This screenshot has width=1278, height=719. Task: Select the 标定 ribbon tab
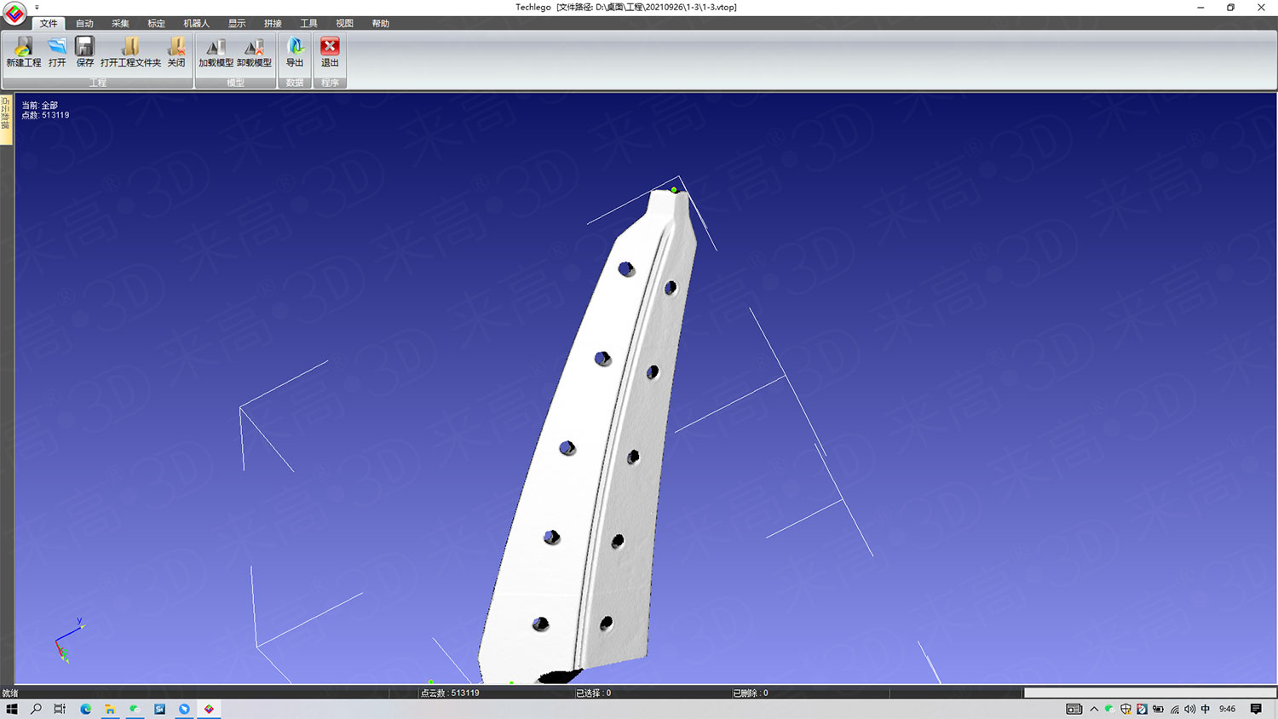(x=156, y=24)
